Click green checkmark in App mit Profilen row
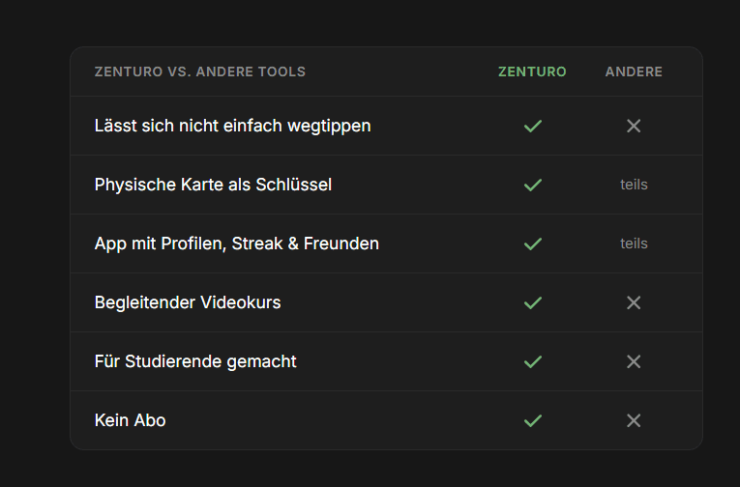Image resolution: width=740 pixels, height=487 pixels. pos(532,243)
